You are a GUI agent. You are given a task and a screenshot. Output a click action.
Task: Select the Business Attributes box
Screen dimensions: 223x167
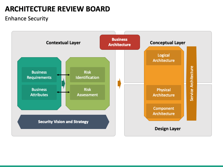tap(39, 92)
